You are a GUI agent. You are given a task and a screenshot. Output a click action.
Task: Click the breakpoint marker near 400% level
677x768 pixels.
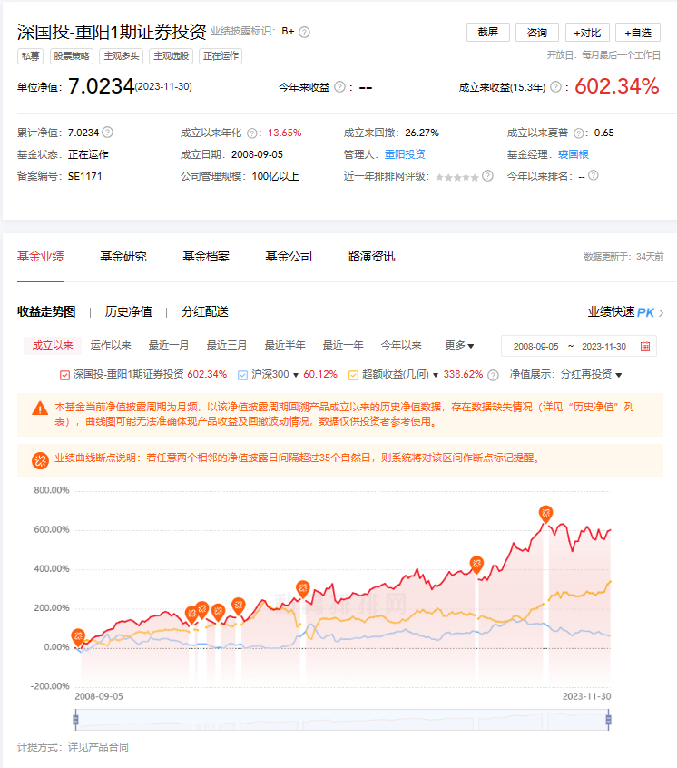[x=476, y=565]
